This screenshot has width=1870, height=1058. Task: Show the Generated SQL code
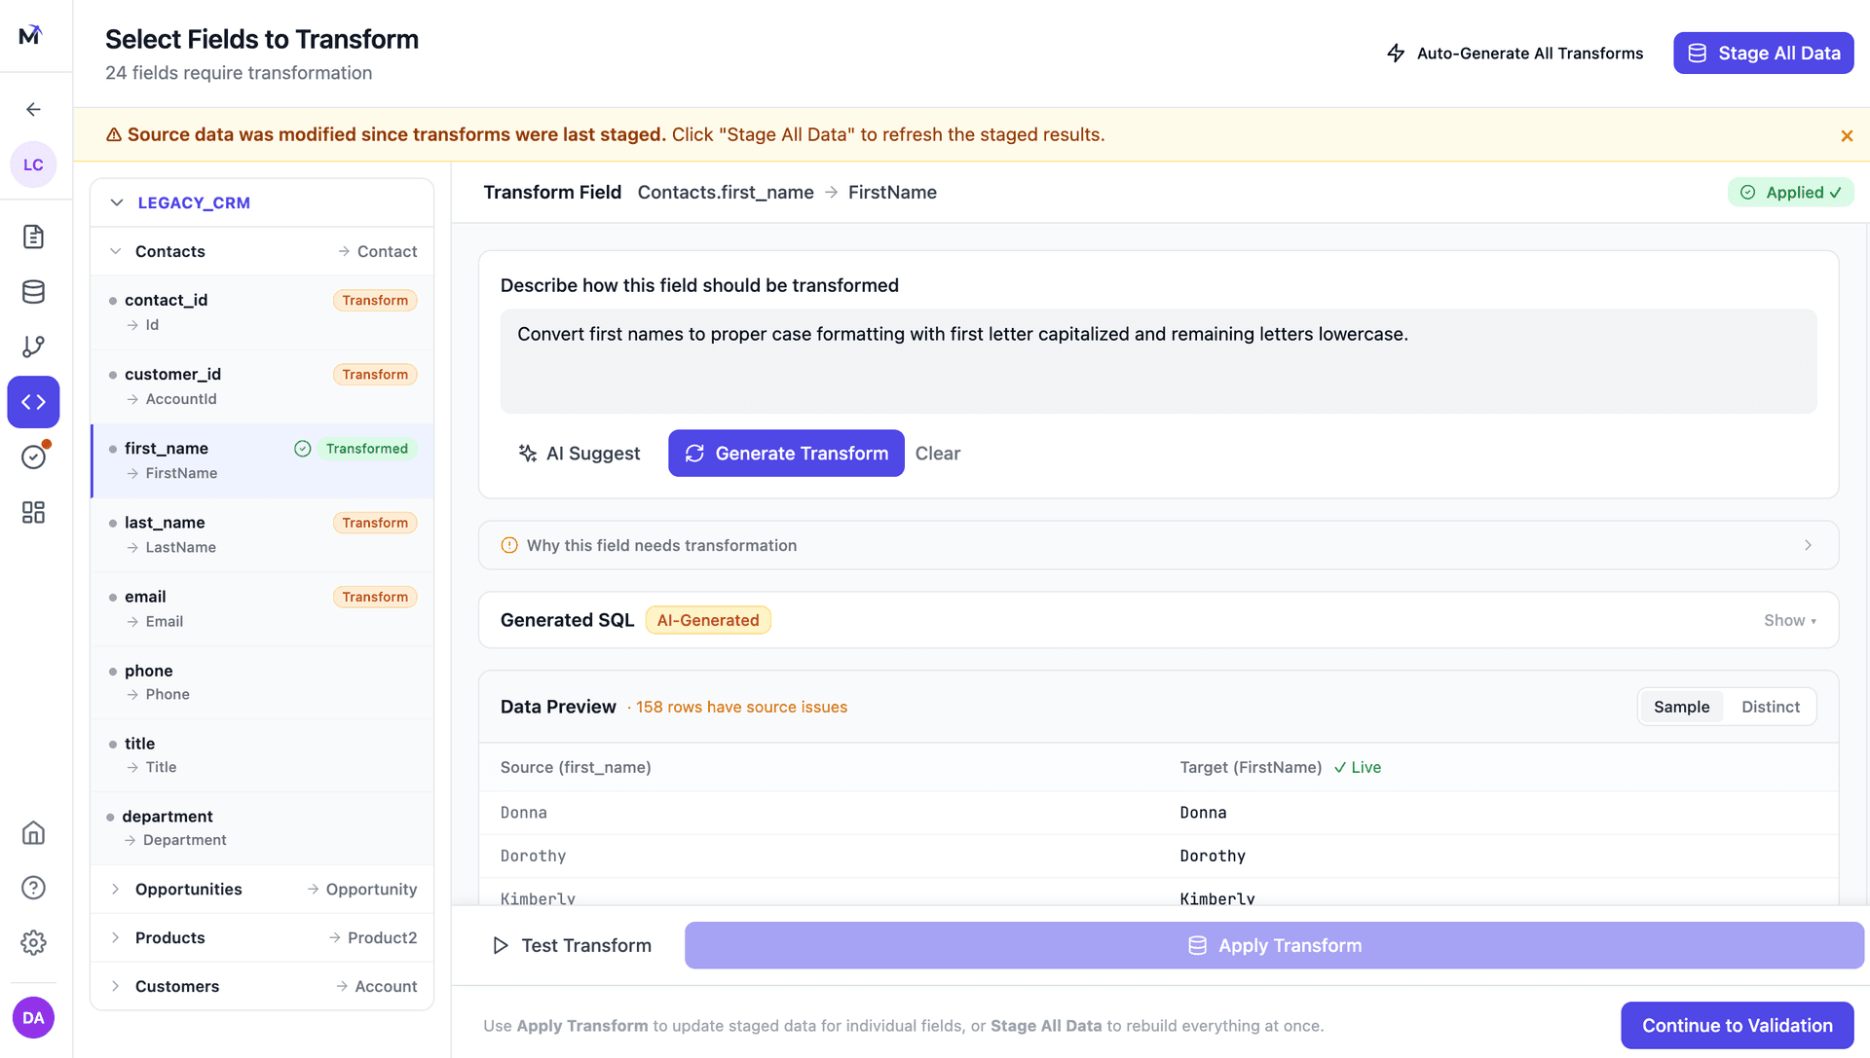[x=1790, y=620]
